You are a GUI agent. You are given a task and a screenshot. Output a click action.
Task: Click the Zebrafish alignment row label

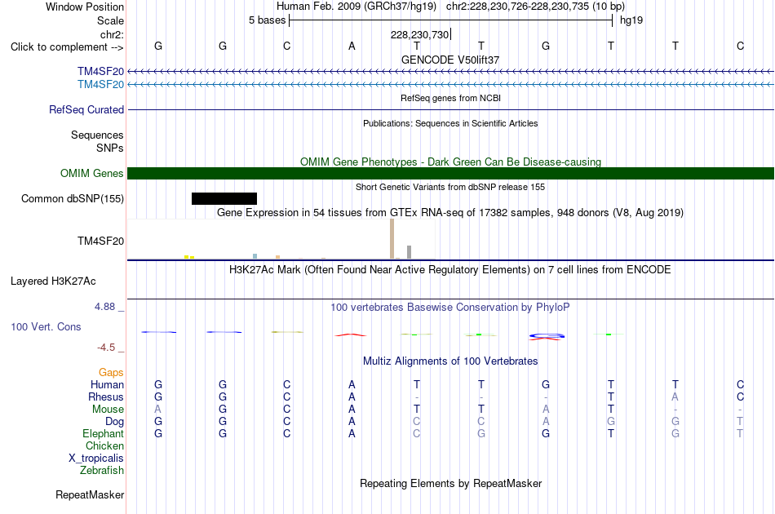point(102,471)
